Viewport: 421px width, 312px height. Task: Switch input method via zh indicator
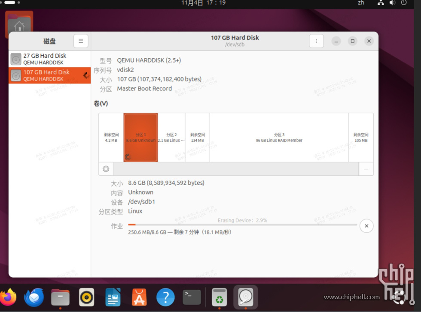[x=361, y=3]
